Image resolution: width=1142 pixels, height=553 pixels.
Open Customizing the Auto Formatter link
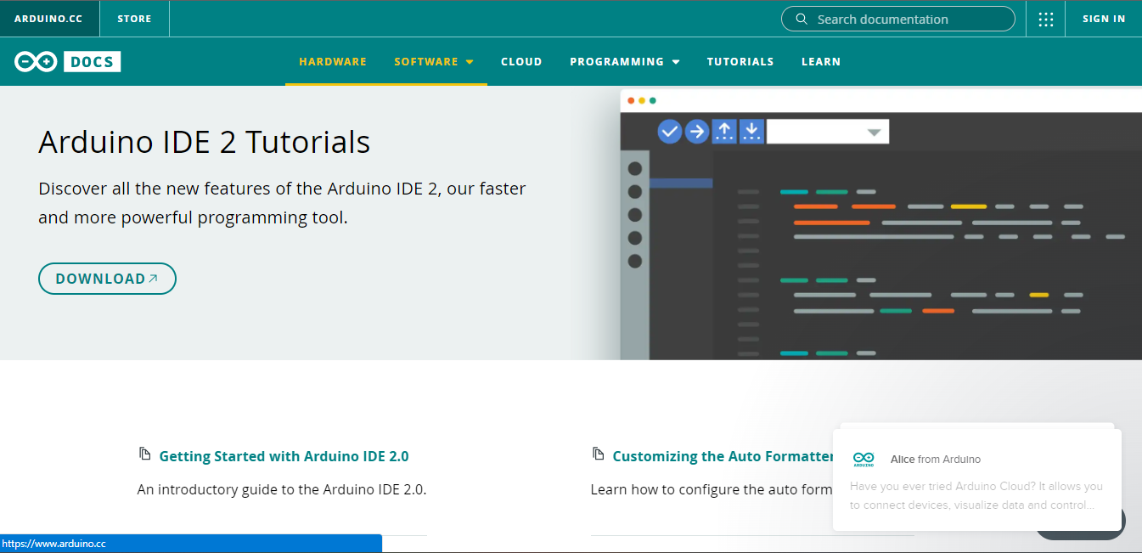point(723,456)
